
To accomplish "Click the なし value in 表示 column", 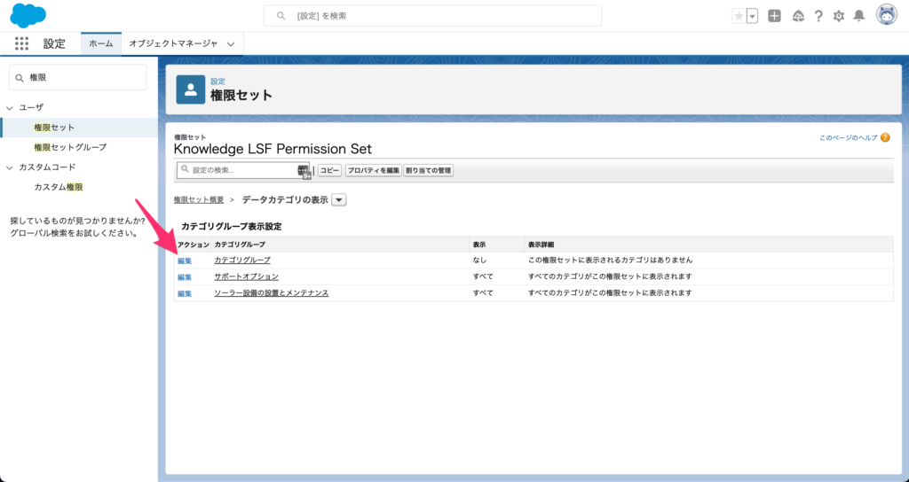I will pos(479,260).
